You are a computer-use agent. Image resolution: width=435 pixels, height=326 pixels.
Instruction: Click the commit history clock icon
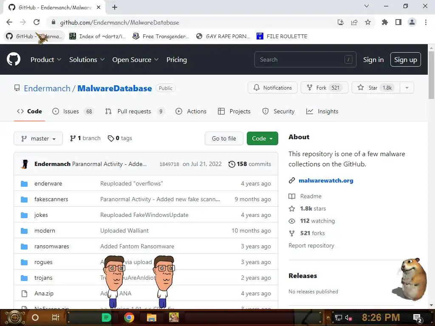click(x=232, y=164)
